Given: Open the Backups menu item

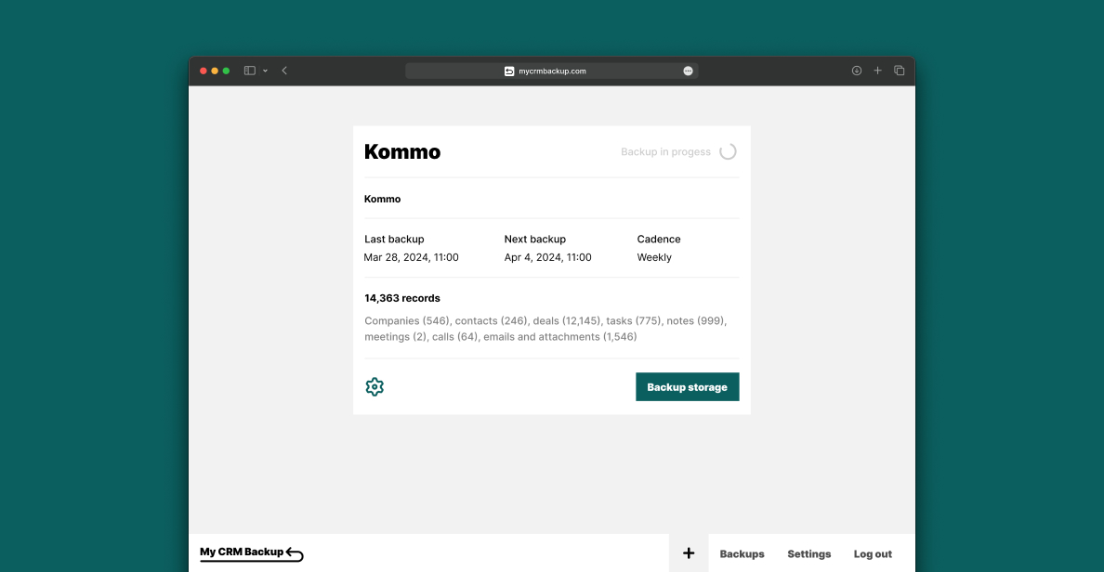Looking at the screenshot, I should pyautogui.click(x=742, y=554).
